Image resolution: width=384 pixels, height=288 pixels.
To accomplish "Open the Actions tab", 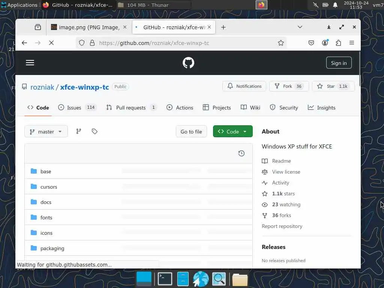I will click(180, 108).
